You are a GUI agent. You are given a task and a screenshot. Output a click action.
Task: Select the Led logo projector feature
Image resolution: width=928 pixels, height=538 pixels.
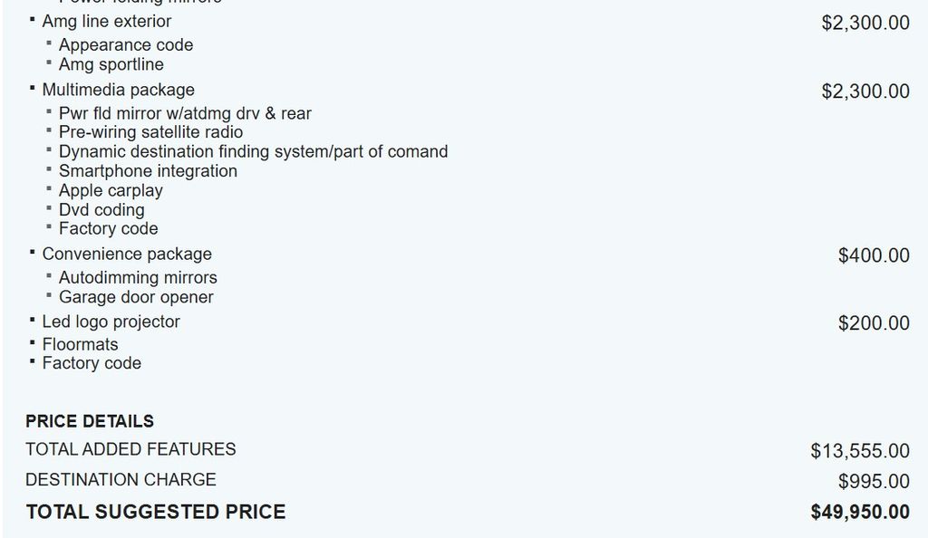pyautogui.click(x=111, y=322)
